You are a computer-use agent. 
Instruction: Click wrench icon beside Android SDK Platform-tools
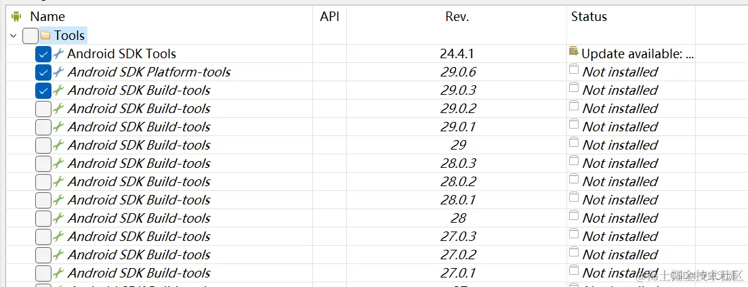click(58, 72)
